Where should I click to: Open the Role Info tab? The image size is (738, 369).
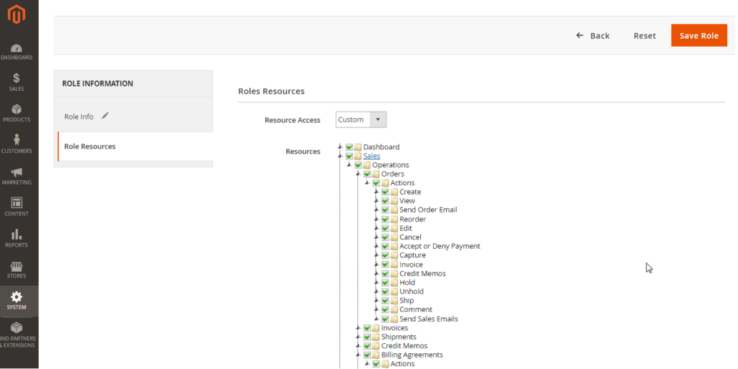point(133,116)
